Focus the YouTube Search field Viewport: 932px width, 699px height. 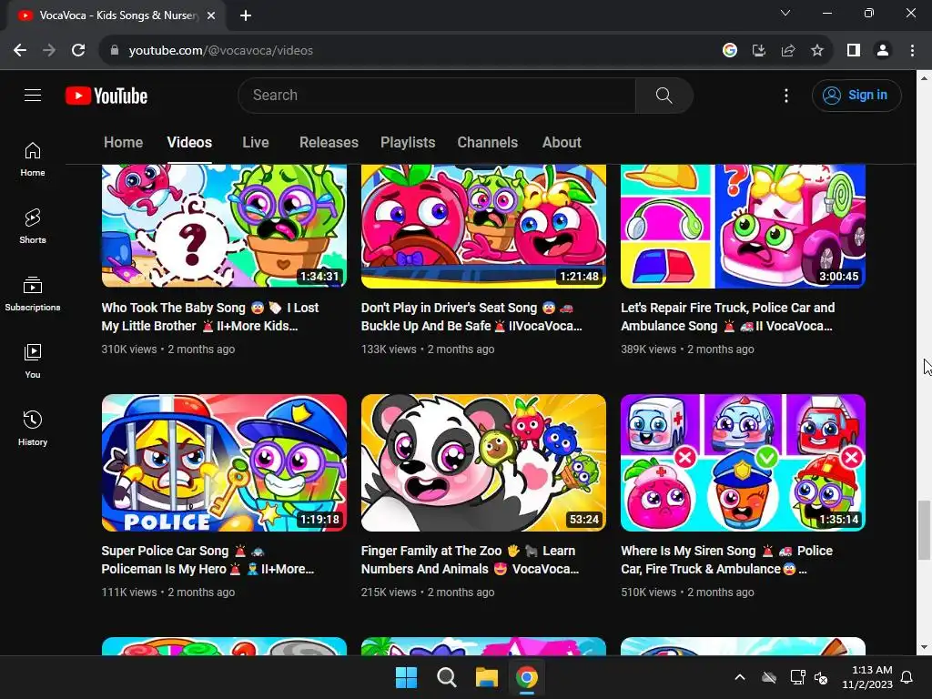437,95
